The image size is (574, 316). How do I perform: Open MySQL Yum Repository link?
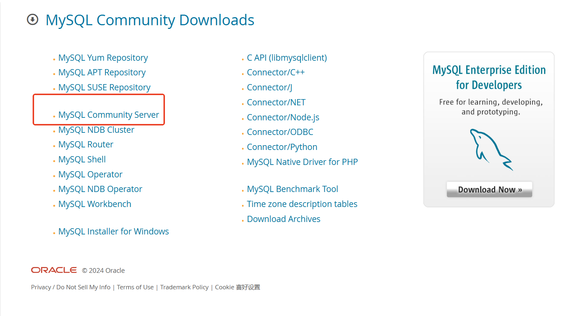[103, 58]
